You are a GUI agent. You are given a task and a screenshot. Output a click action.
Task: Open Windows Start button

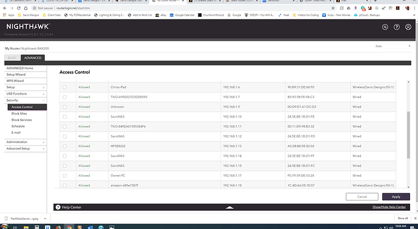tap(4, 227)
